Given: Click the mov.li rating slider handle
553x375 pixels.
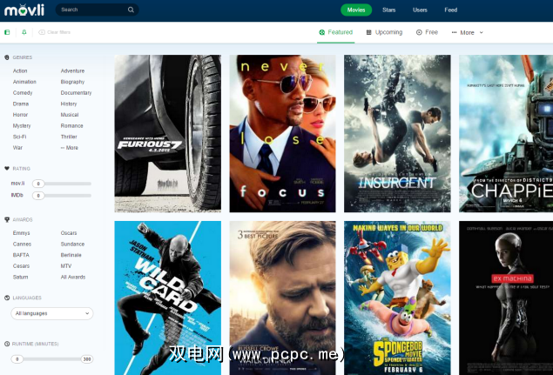Looking at the screenshot, I should click(38, 184).
